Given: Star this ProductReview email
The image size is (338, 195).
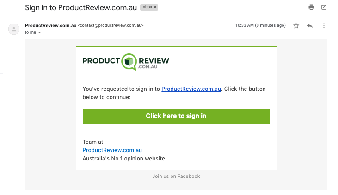Looking at the screenshot, I should pyautogui.click(x=296, y=25).
